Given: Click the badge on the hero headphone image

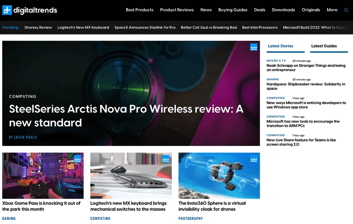Looking at the screenshot, I should click(254, 47).
